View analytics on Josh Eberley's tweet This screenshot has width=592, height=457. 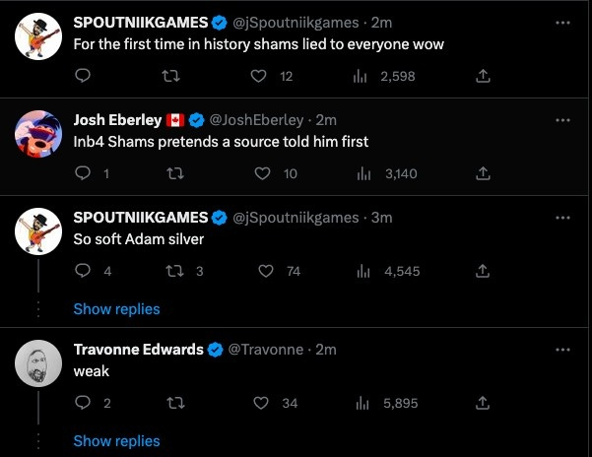click(363, 173)
